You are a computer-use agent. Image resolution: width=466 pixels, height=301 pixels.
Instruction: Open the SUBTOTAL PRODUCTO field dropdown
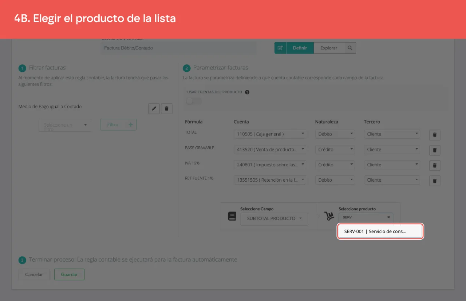(x=274, y=219)
